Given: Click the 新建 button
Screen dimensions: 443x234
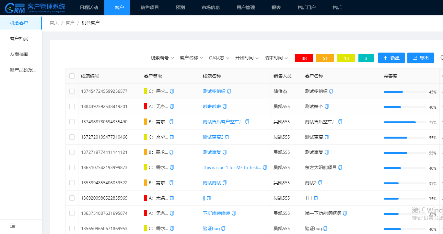Looking at the screenshot, I should point(391,58).
